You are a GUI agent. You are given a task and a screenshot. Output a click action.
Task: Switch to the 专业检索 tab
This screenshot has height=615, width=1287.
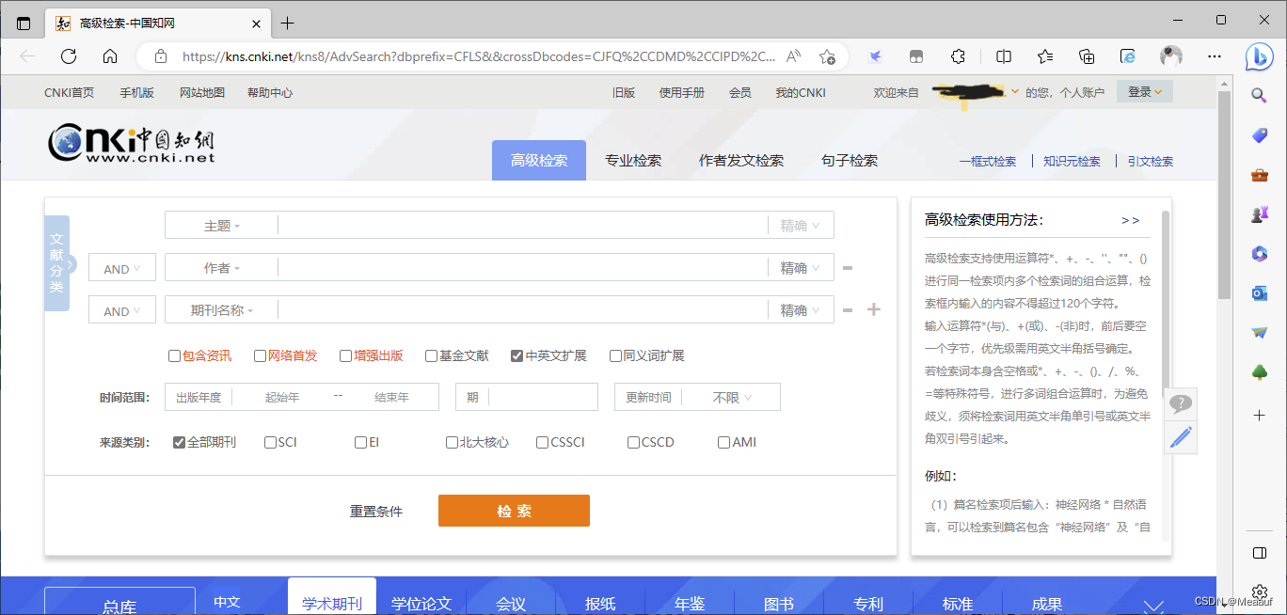(633, 161)
